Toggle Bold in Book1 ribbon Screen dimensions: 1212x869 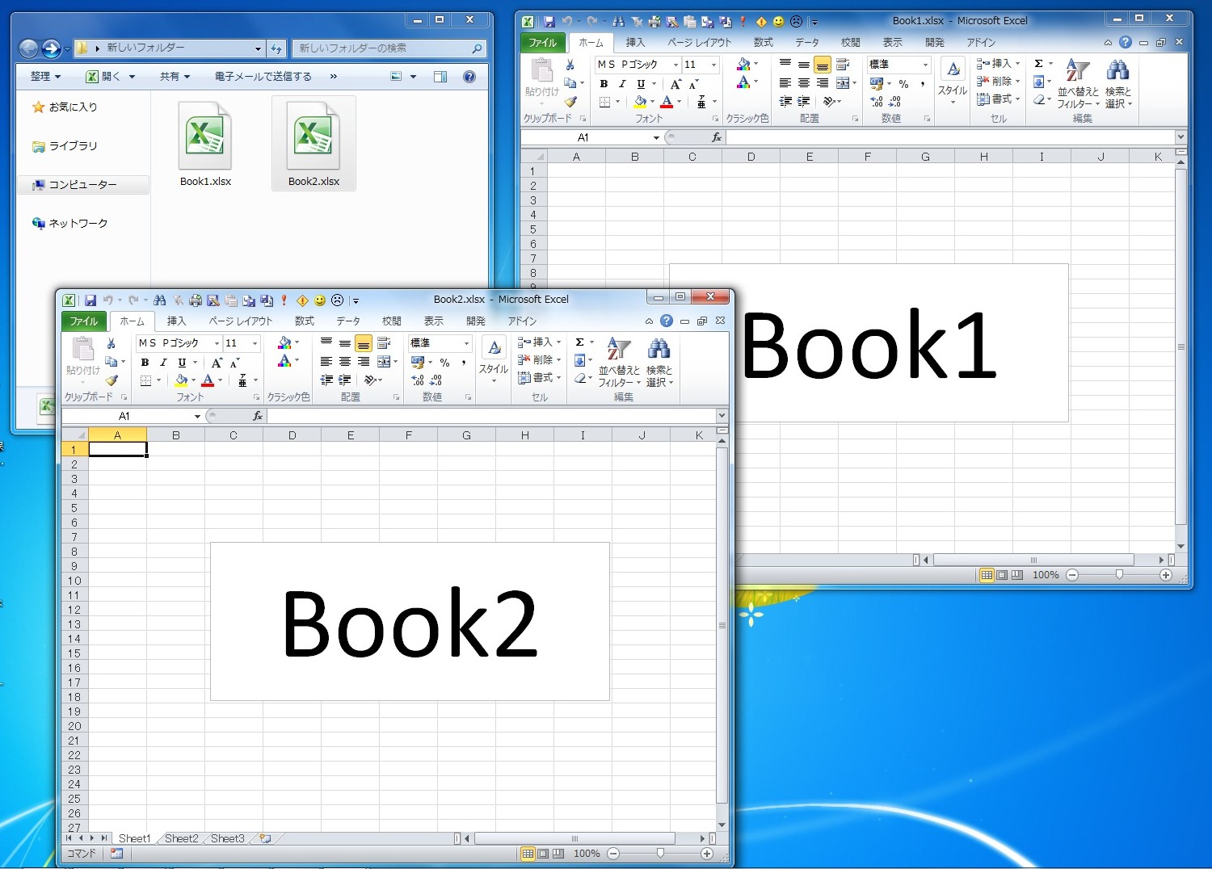[x=604, y=84]
